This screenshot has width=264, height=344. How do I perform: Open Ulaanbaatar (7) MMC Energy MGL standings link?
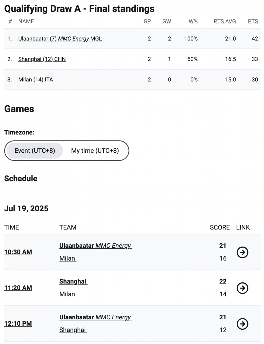60,38
